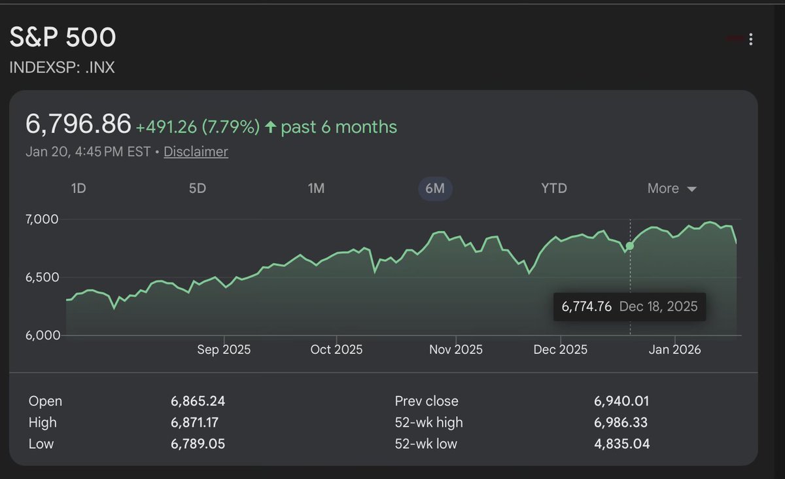This screenshot has height=479, width=785.
Task: Click the Open value 6,865.24
Action: pyautogui.click(x=198, y=401)
